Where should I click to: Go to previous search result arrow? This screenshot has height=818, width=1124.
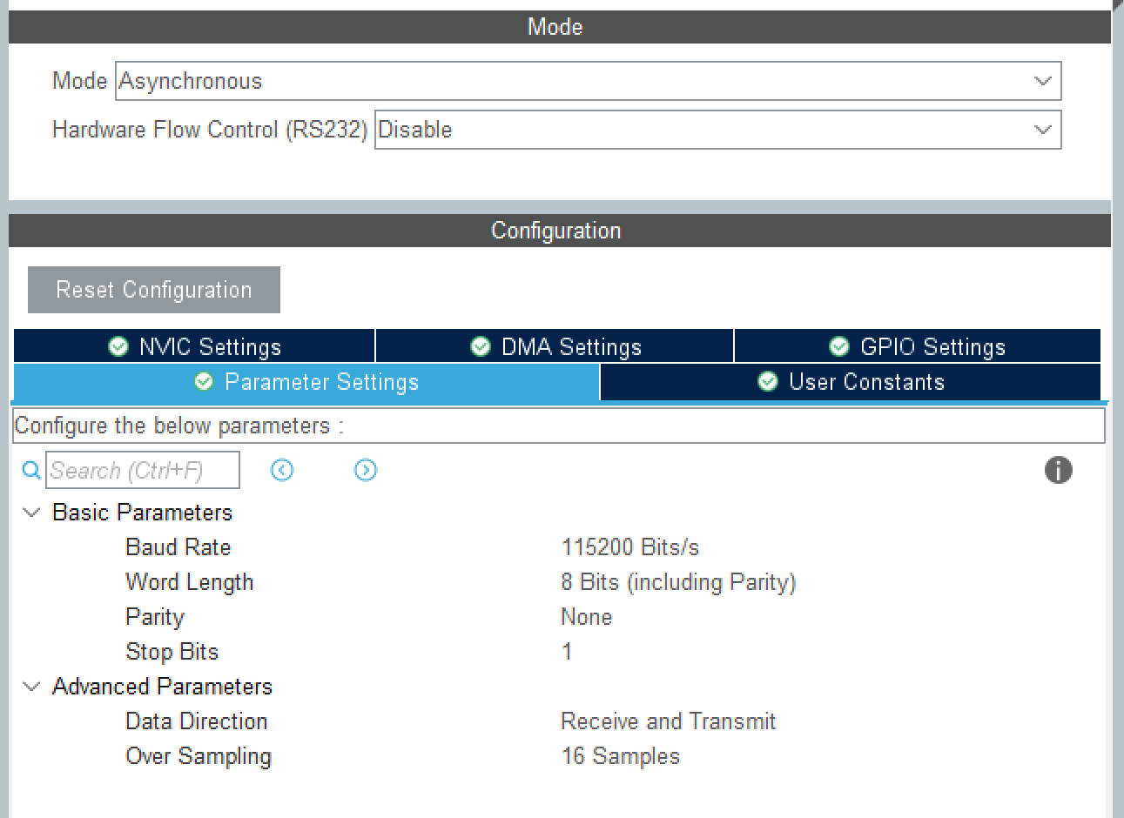click(x=282, y=471)
